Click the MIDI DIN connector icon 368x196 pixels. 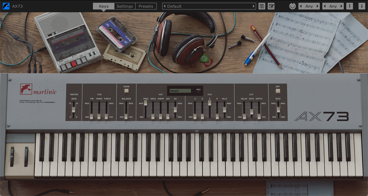(x=292, y=6)
